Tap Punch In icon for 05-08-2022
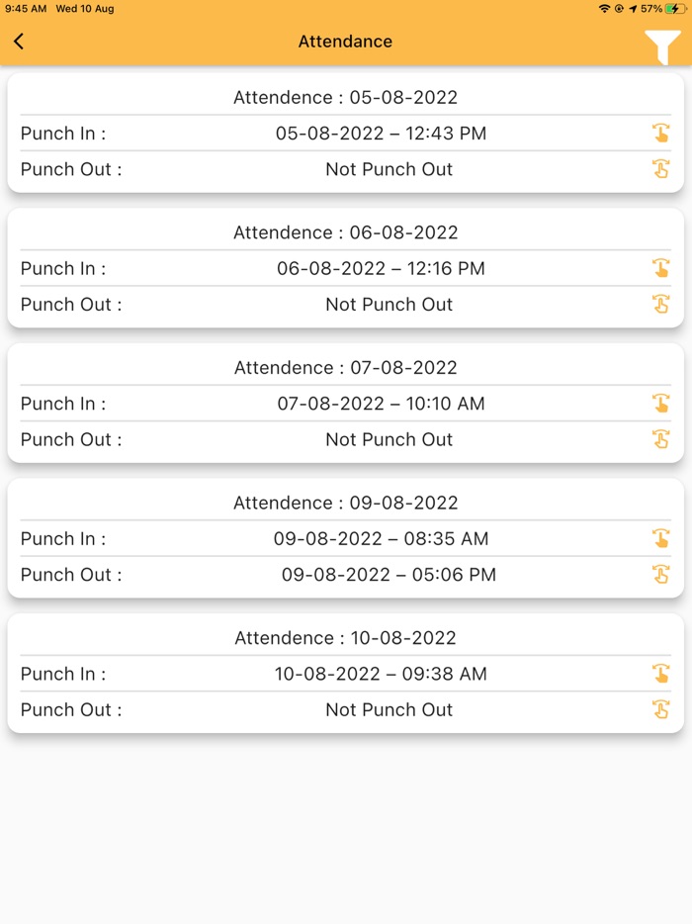Viewport: 692px width, 924px height. (660, 134)
